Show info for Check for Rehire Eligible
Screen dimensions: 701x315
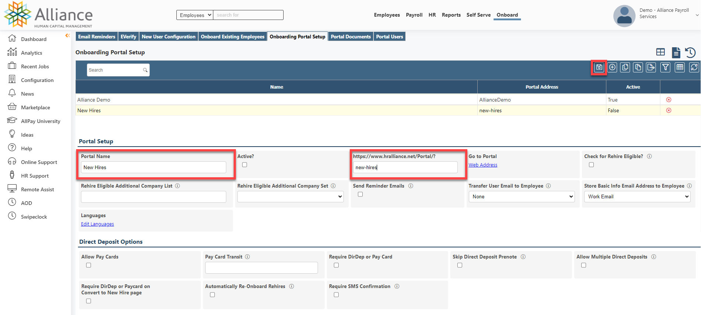point(649,156)
